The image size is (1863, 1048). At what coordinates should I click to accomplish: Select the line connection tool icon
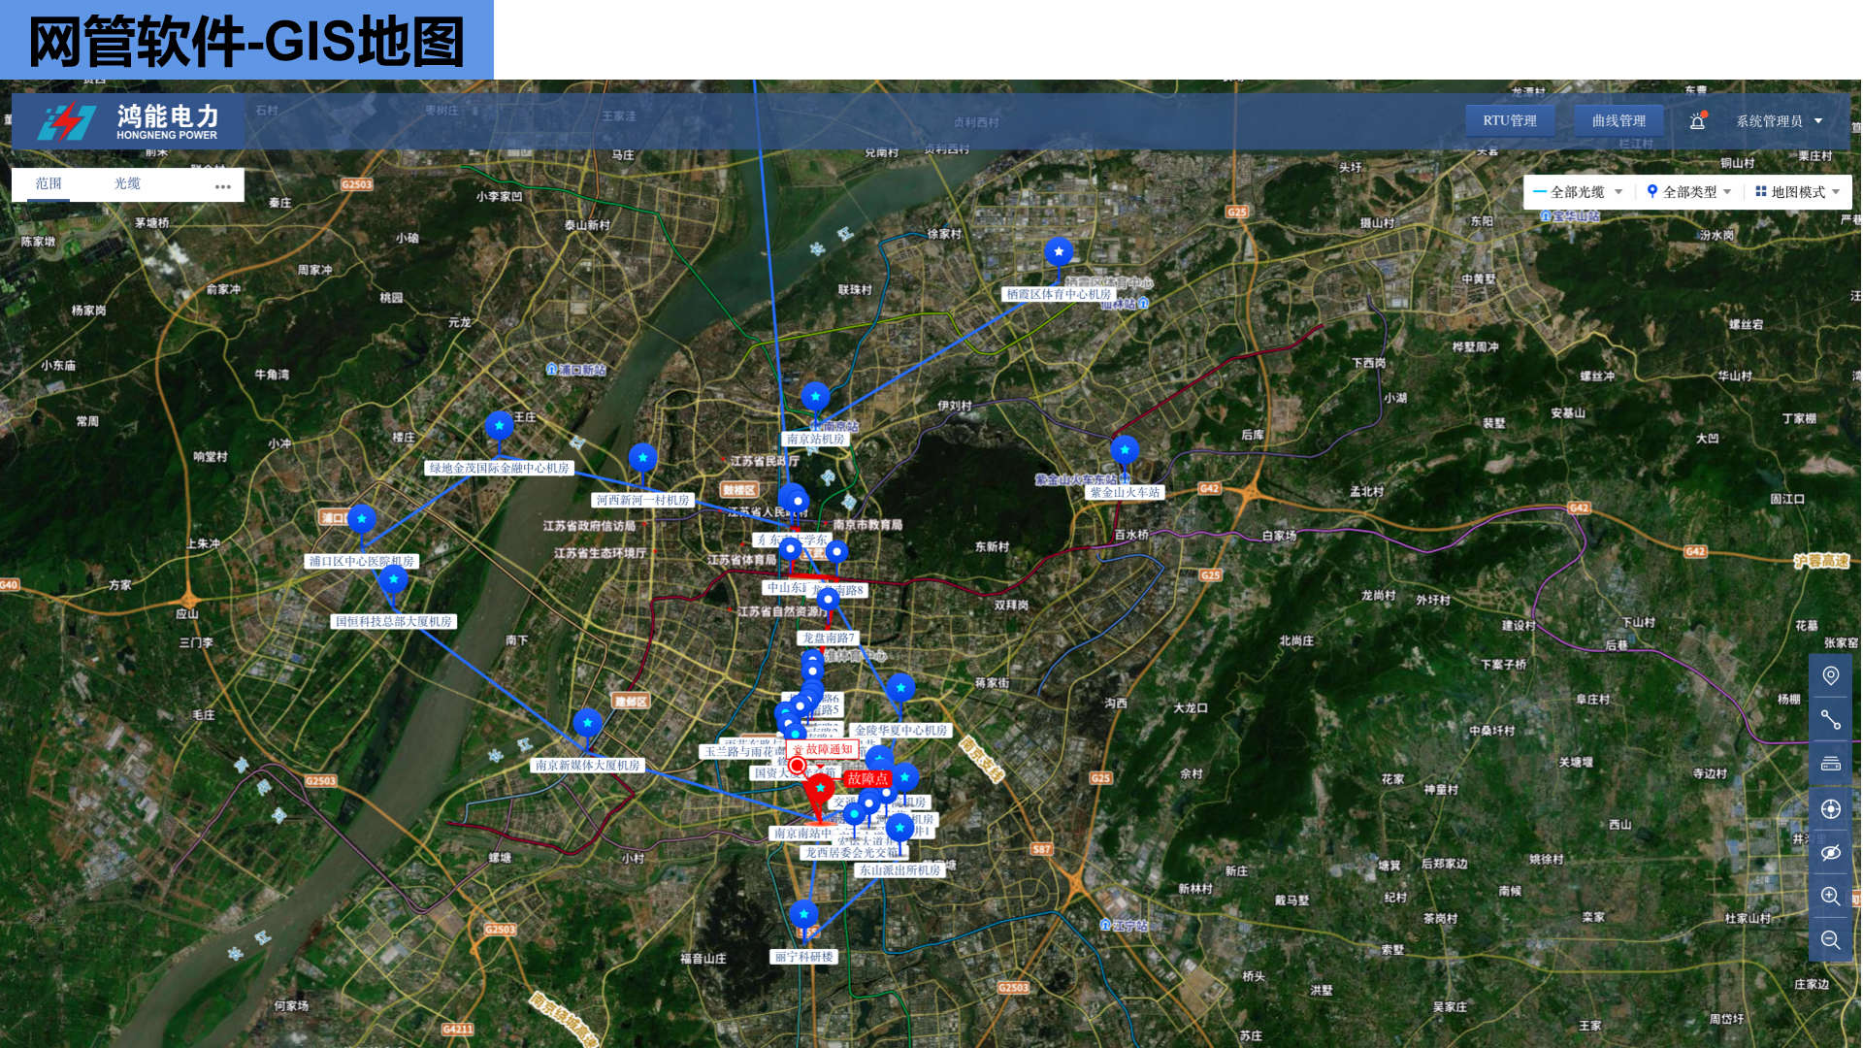(1830, 720)
